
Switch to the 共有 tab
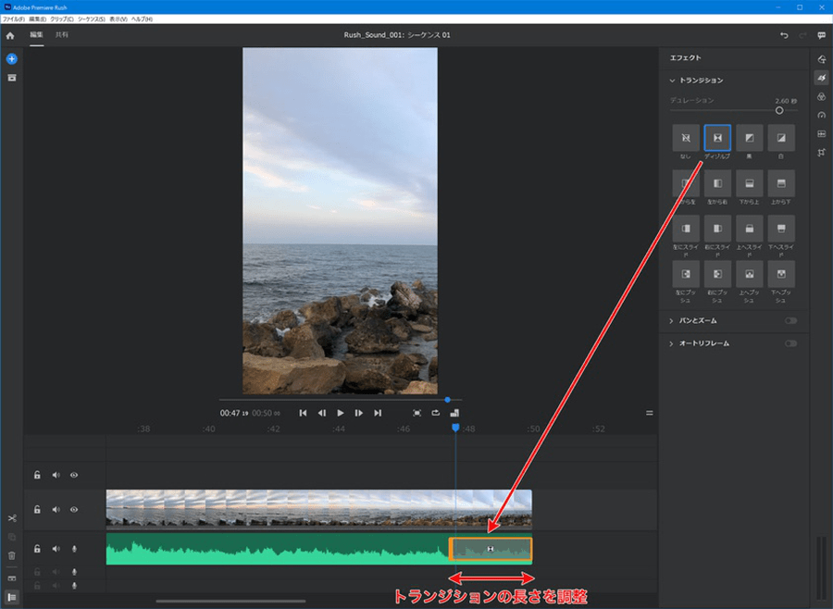[x=61, y=35]
